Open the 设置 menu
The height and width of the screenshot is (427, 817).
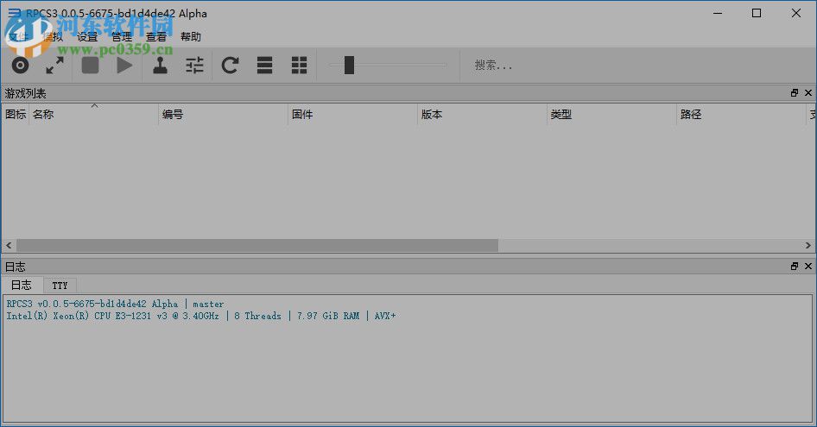[87, 36]
